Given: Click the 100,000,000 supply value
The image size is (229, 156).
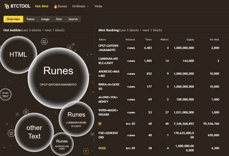Looking at the screenshot, I should click(185, 100).
